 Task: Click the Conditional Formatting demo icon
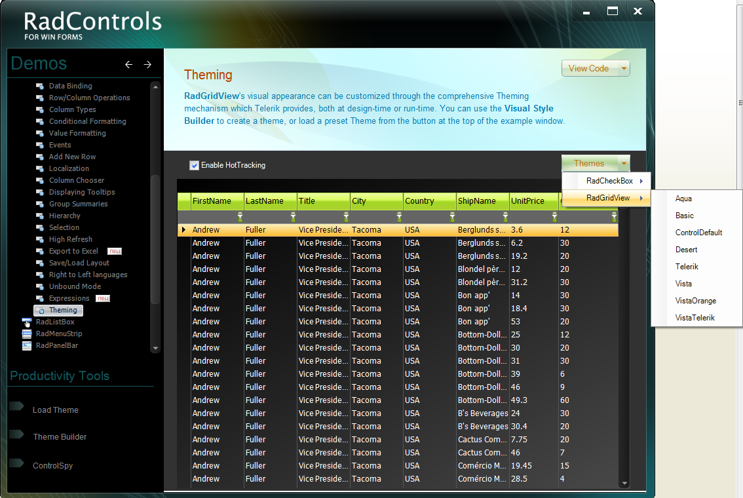pos(40,122)
